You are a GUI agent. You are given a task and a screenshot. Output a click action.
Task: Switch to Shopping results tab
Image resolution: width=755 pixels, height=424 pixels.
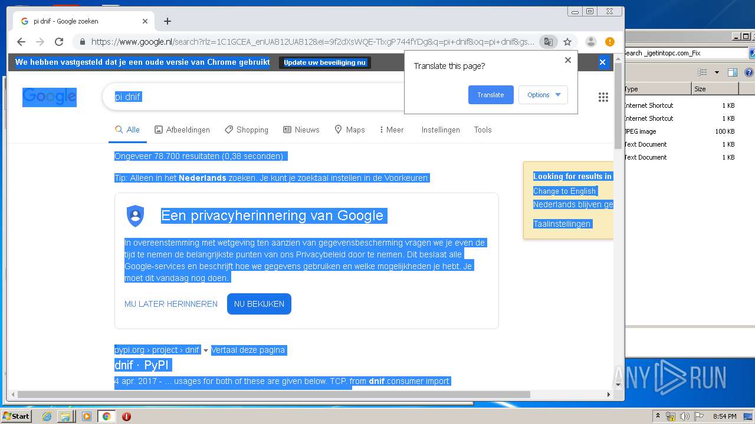coord(247,130)
